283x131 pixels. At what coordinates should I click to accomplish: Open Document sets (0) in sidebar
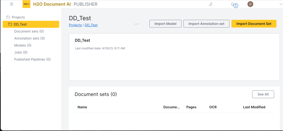click(x=29, y=31)
